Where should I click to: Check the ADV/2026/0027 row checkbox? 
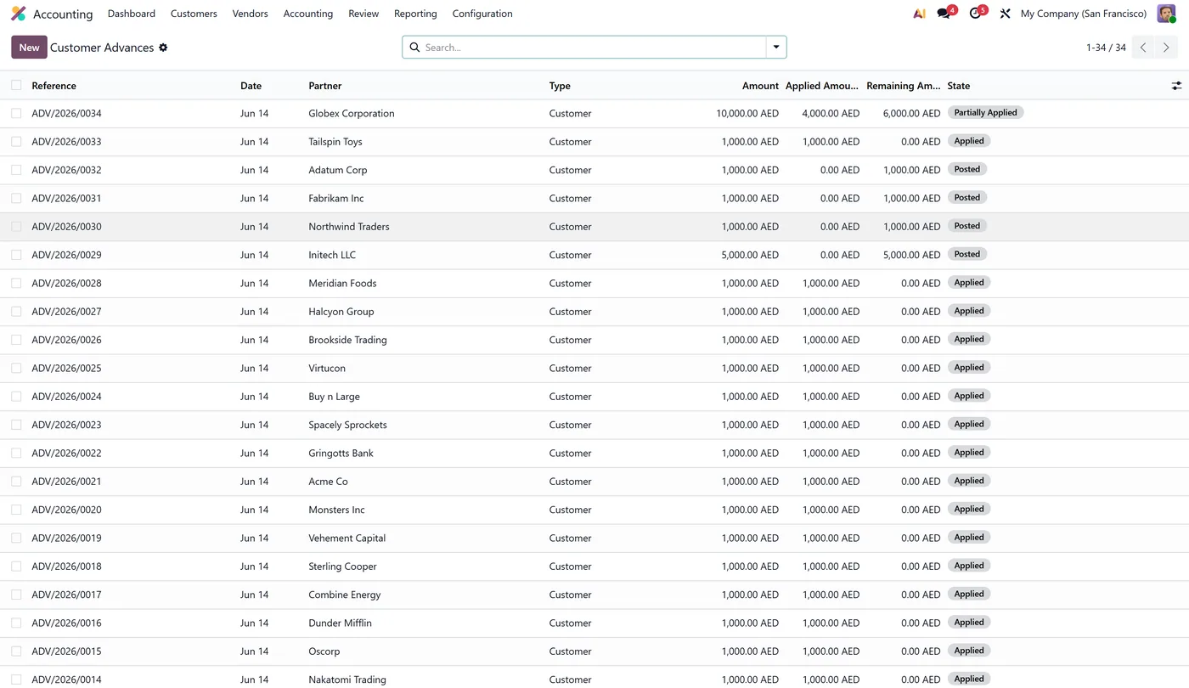(16, 312)
